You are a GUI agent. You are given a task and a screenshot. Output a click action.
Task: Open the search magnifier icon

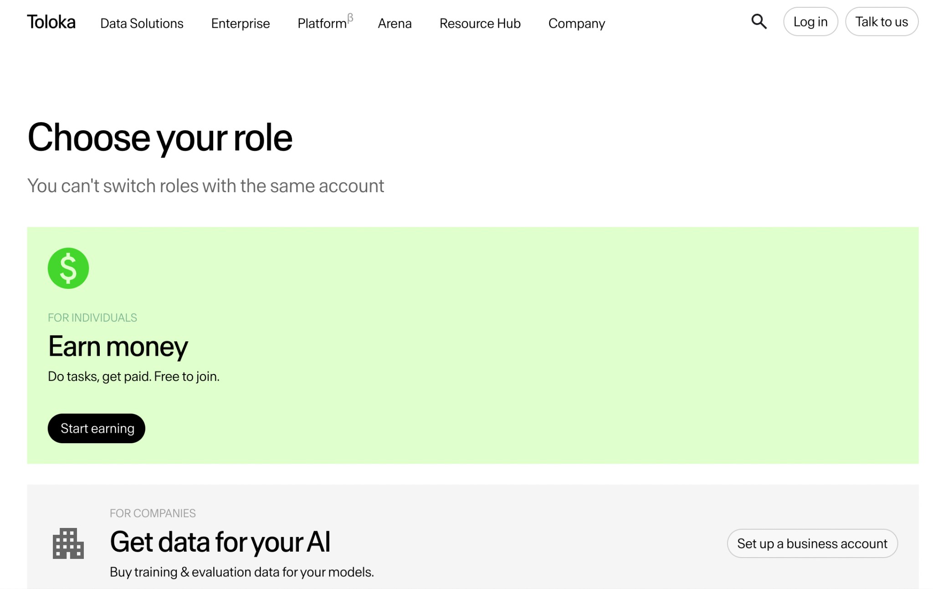(759, 21)
